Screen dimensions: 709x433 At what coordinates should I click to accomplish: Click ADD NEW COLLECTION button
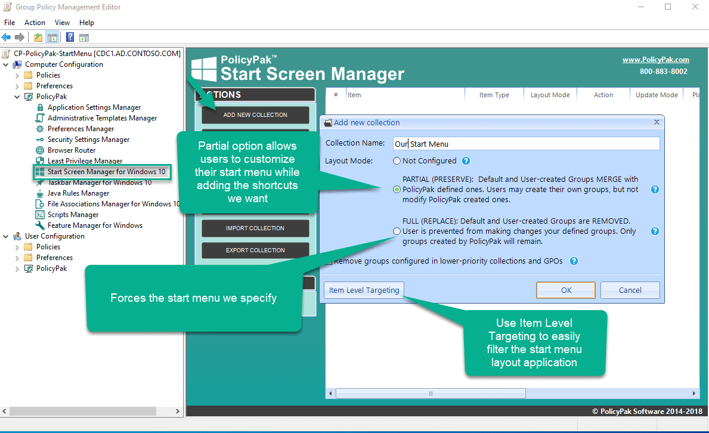(x=255, y=115)
